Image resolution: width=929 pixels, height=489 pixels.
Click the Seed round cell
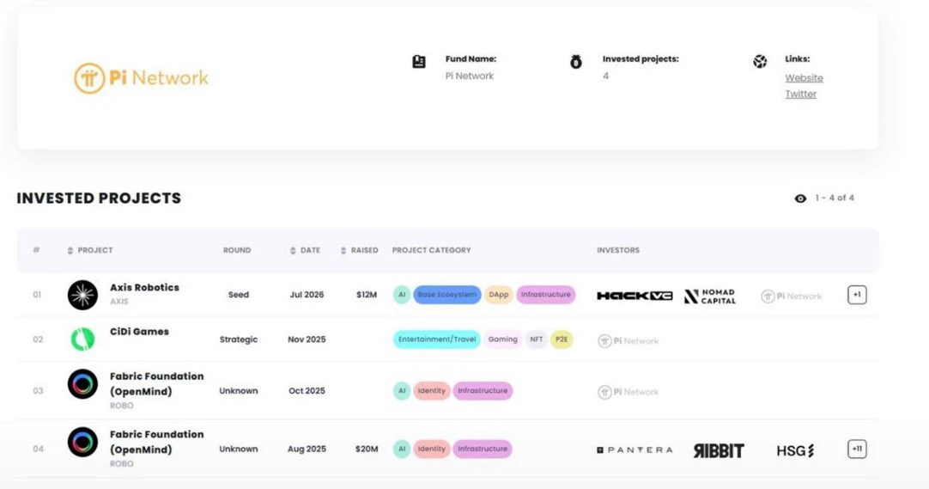238,295
